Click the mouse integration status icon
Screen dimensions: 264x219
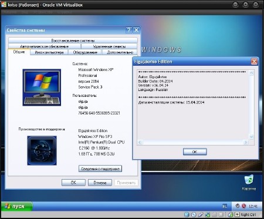tap(231, 214)
